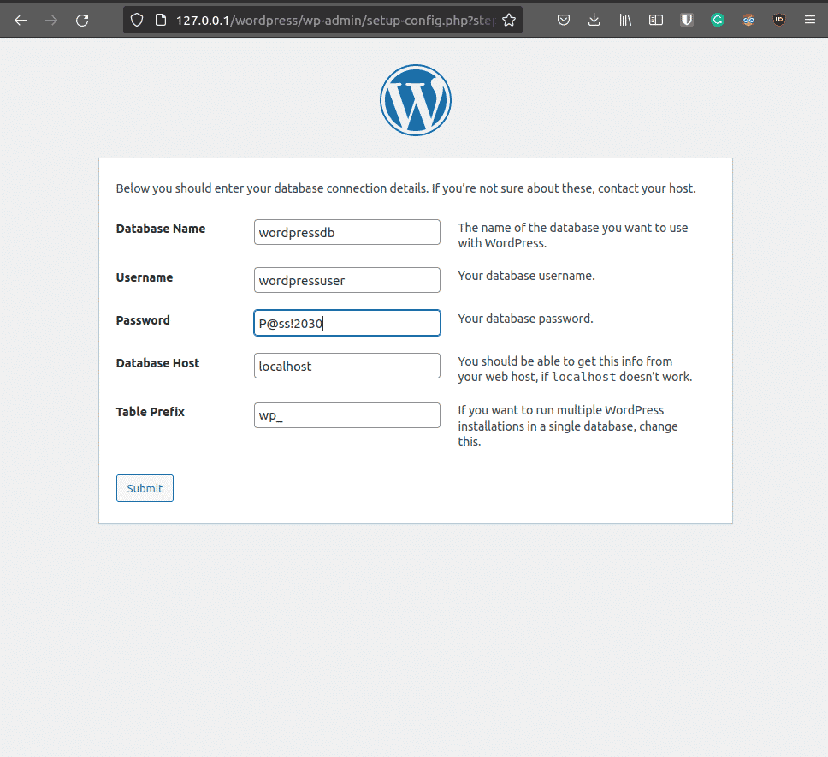Open the Bitwarden shield extension icon
The image size is (828, 757).
click(x=687, y=20)
